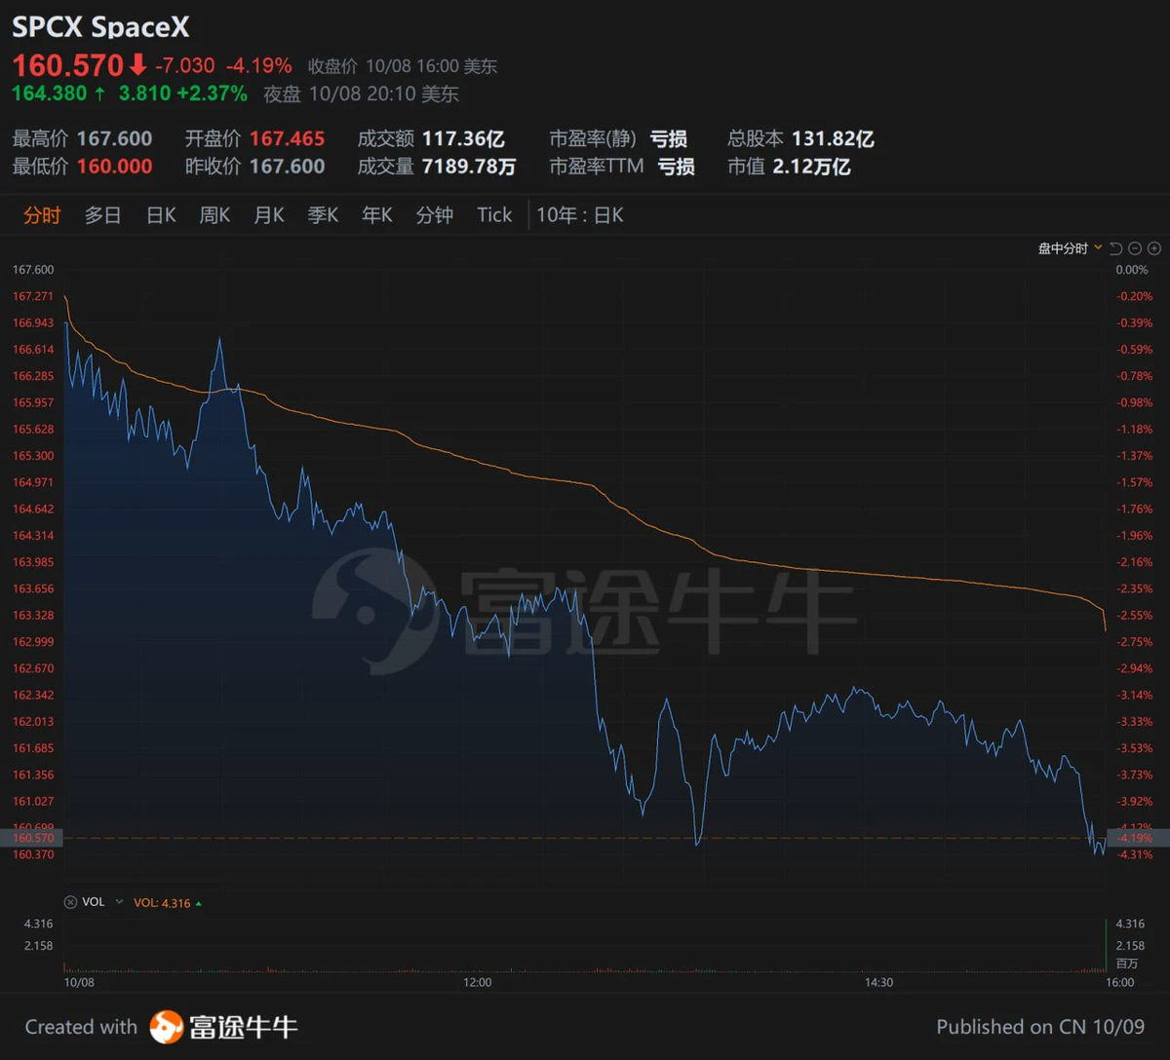Click the green up arrow beside 164.380
The height and width of the screenshot is (1060, 1170).
click(x=97, y=94)
